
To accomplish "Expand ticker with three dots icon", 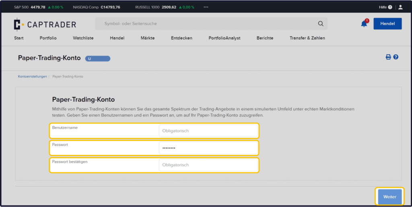I will [x=206, y=7].
